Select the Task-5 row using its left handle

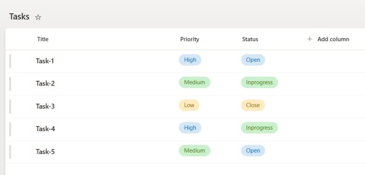[x=10, y=152]
